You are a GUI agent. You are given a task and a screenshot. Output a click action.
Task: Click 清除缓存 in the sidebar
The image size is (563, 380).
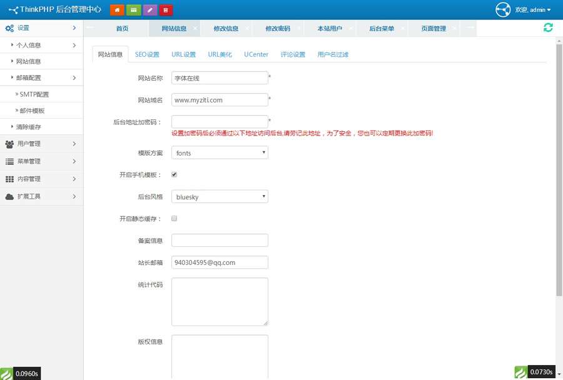tap(28, 127)
